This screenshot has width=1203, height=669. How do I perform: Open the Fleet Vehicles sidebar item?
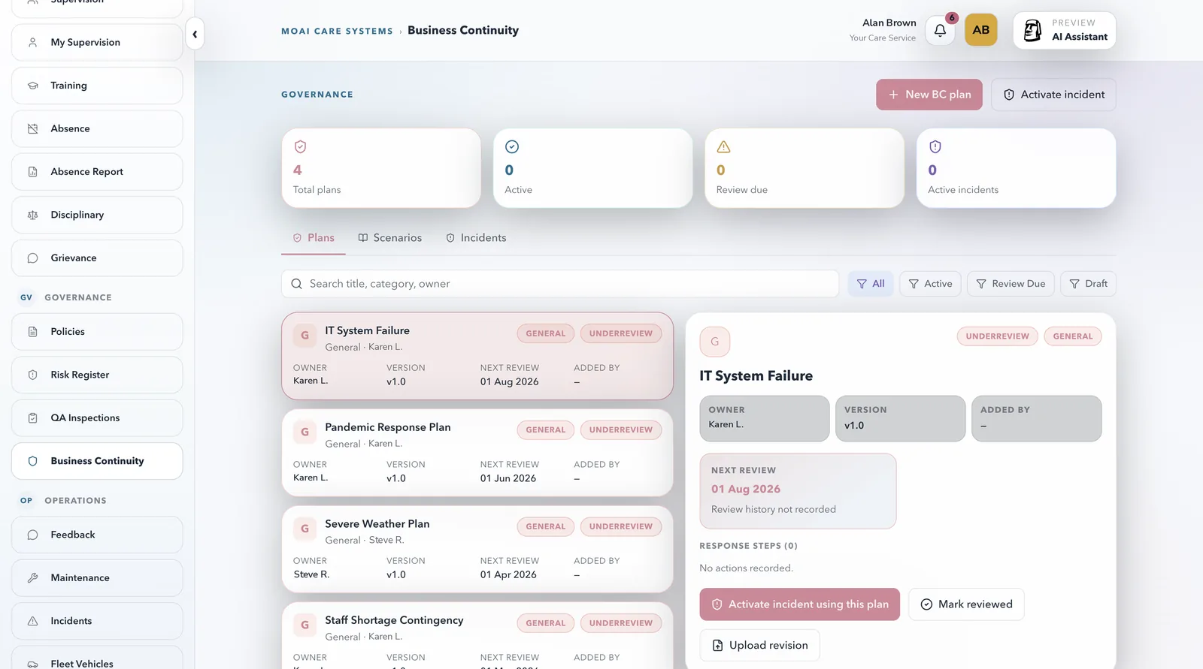click(97, 658)
